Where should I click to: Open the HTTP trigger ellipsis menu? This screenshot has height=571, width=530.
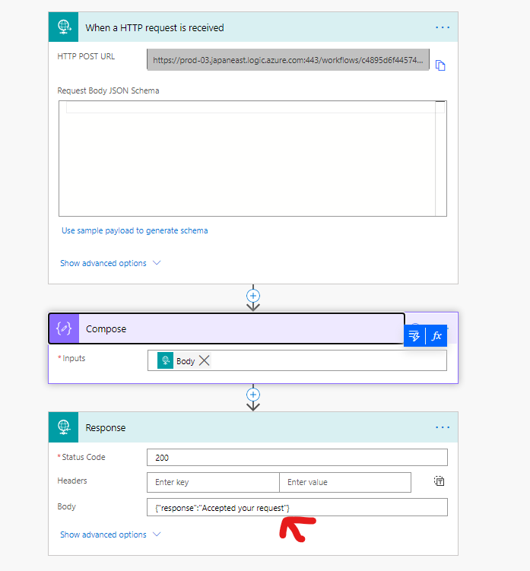coord(443,27)
